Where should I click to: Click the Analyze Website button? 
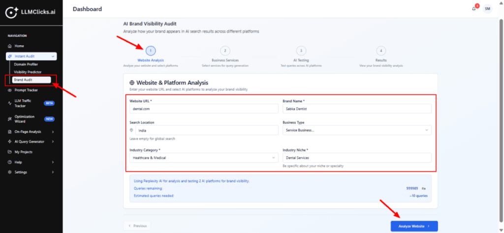(414, 226)
